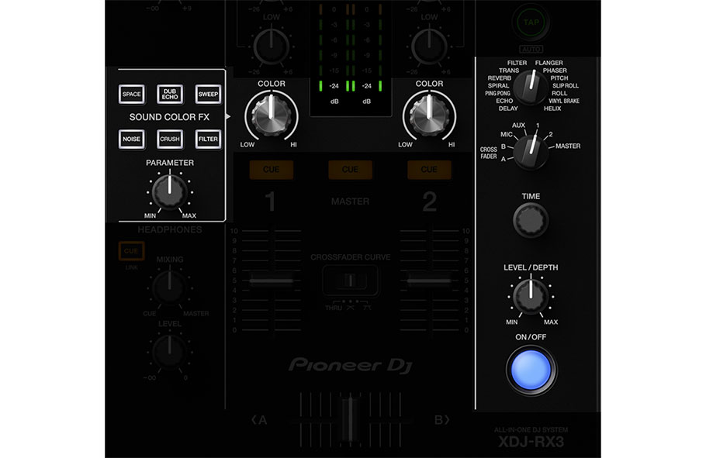
Task: Click the headphones LEVEL knob
Action: (x=170, y=351)
